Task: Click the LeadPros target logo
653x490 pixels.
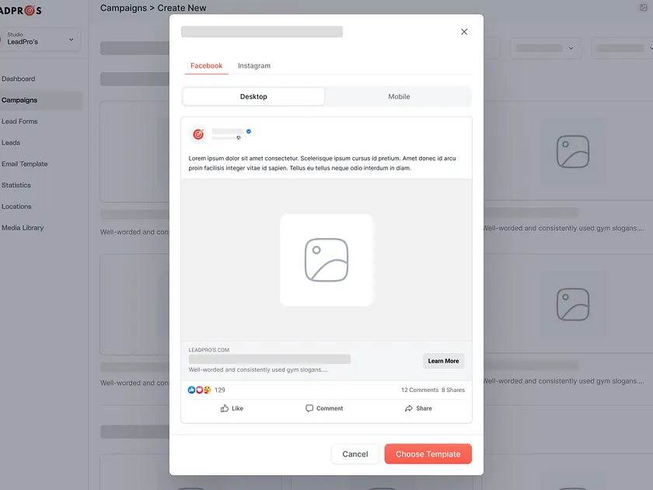Action: point(198,133)
